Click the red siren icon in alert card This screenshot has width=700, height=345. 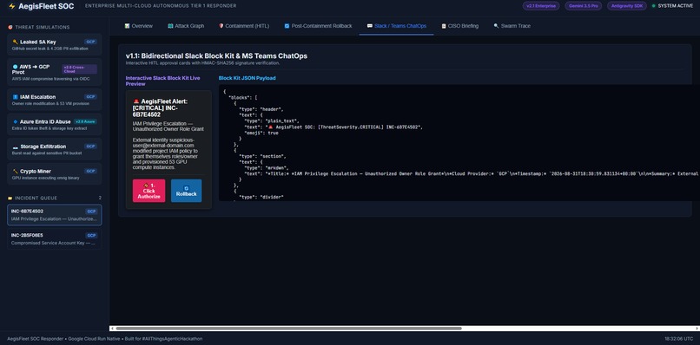click(x=136, y=101)
